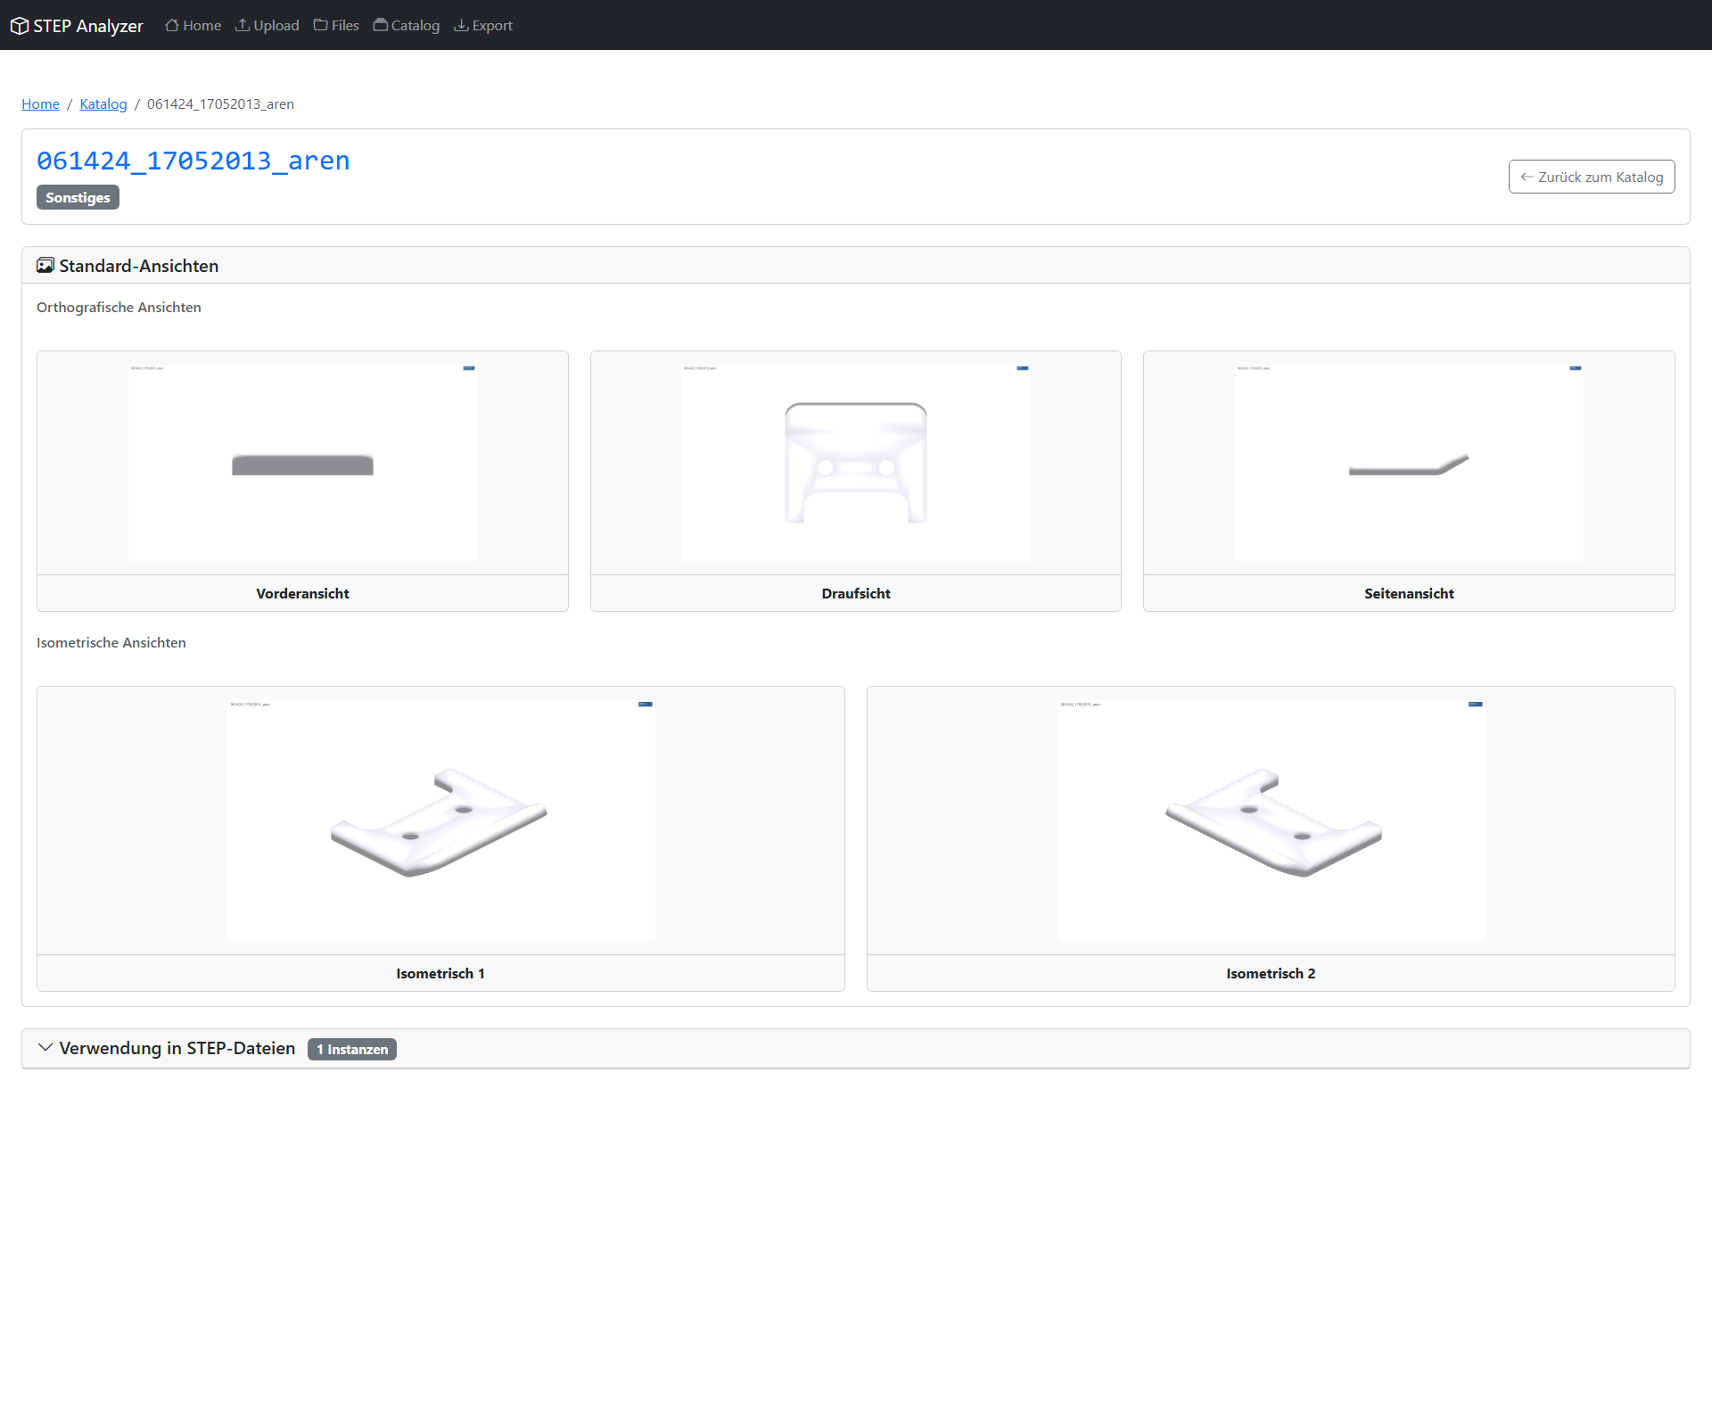1712x1427 pixels.
Task: Click the Zurück zum Katalog button
Action: pos(1591,177)
